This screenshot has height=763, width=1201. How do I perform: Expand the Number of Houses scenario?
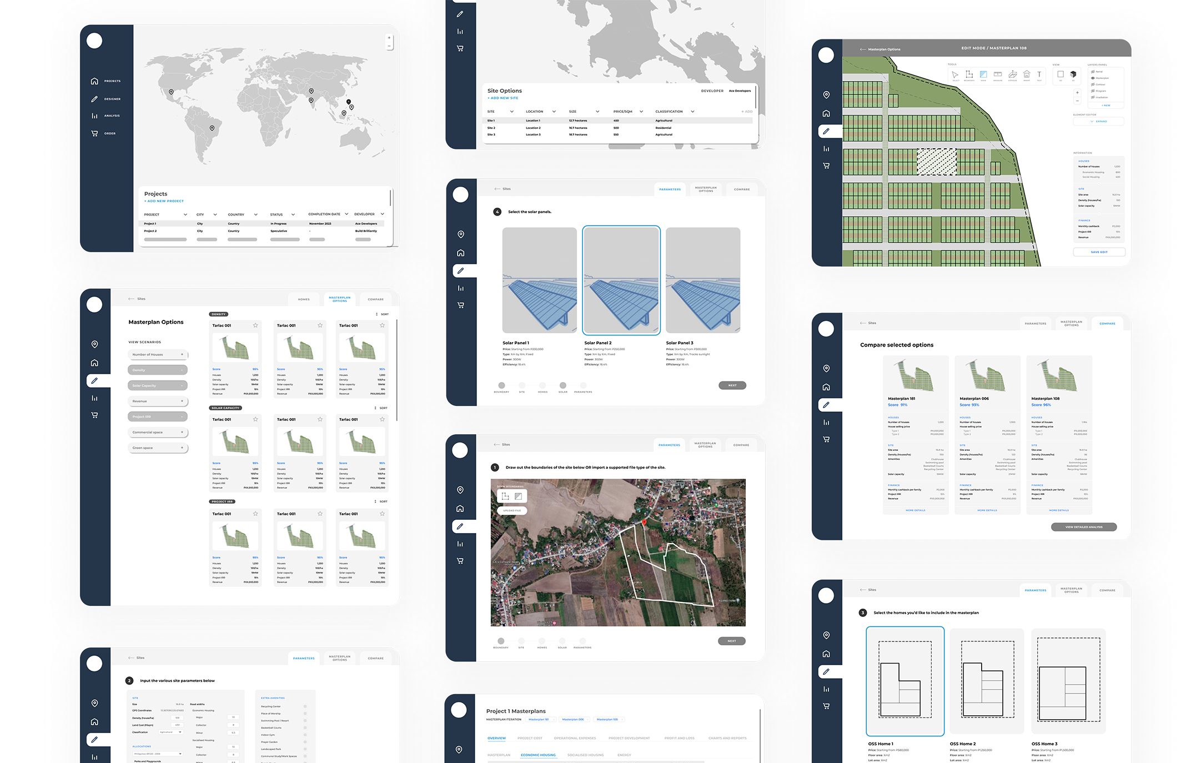point(158,354)
